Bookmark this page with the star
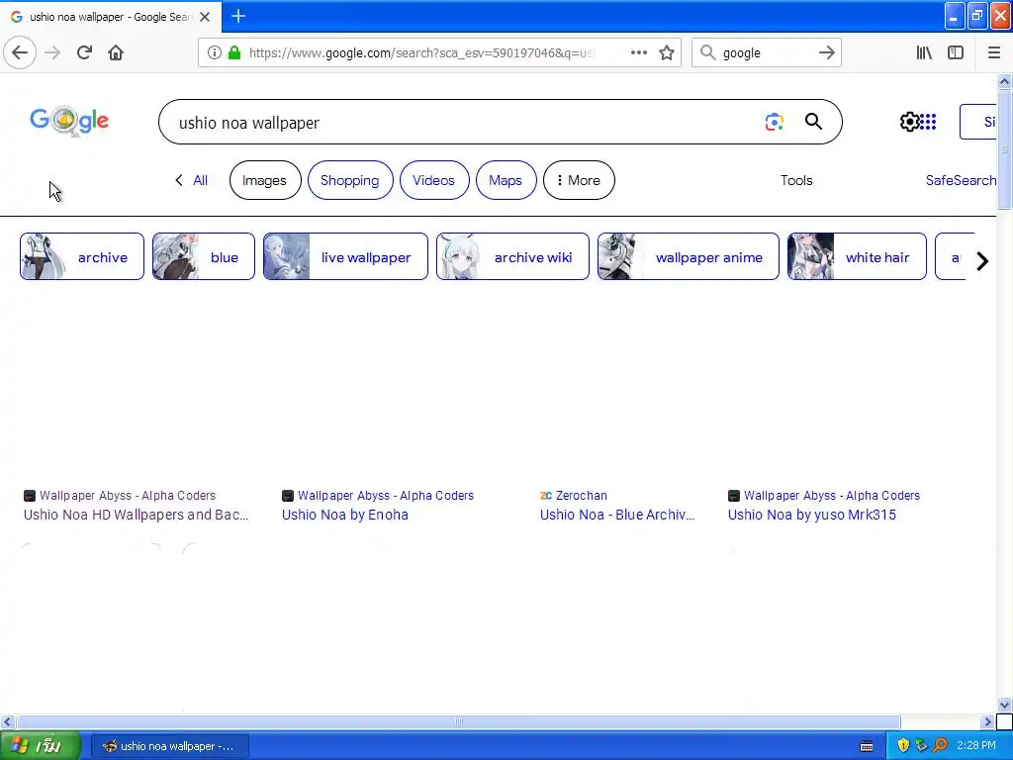 [x=667, y=52]
